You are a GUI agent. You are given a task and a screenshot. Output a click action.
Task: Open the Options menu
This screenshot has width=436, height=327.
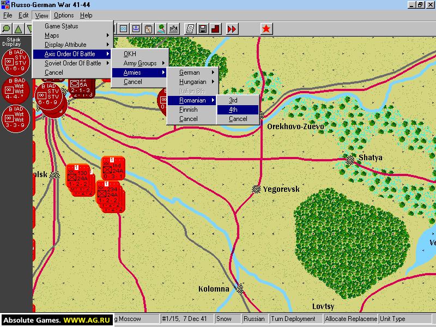point(64,15)
